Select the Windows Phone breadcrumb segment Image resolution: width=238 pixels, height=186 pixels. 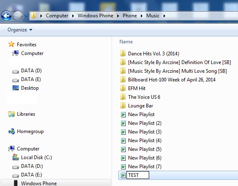(95, 16)
